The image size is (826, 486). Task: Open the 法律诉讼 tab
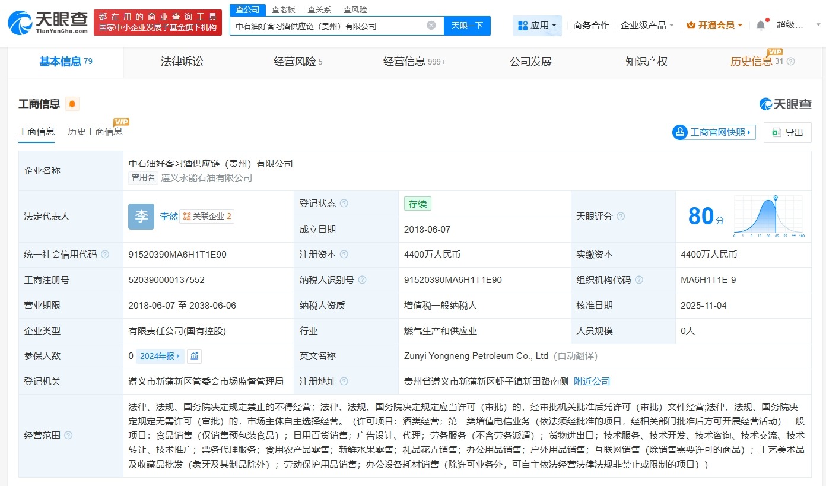pos(182,61)
